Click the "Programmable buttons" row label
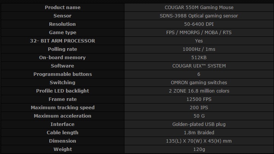 pos(63,74)
